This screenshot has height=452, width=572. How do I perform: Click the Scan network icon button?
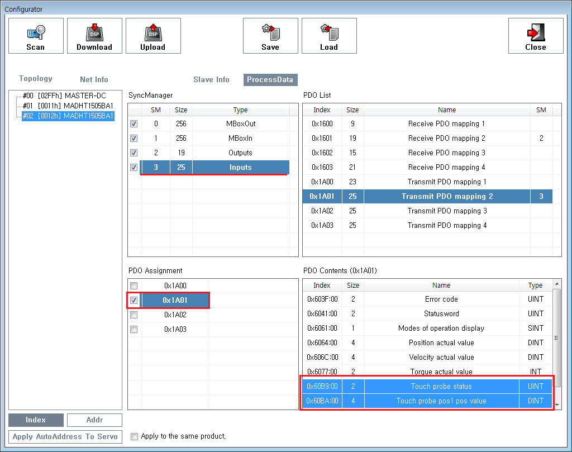[x=36, y=36]
